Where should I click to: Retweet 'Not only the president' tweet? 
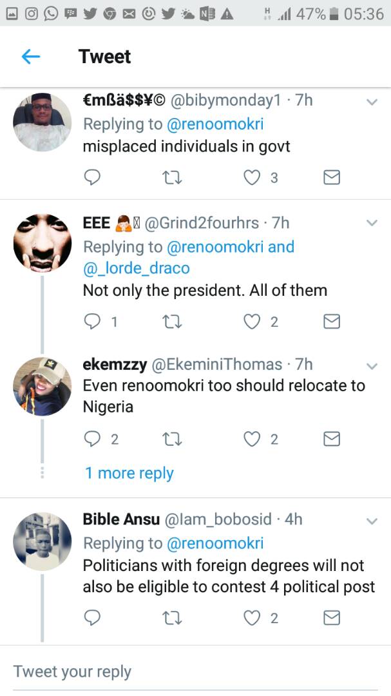(172, 321)
